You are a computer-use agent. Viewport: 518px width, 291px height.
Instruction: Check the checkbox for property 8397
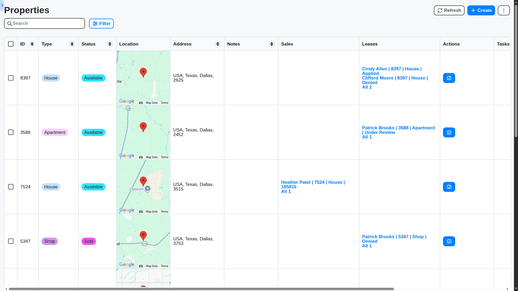[11, 78]
